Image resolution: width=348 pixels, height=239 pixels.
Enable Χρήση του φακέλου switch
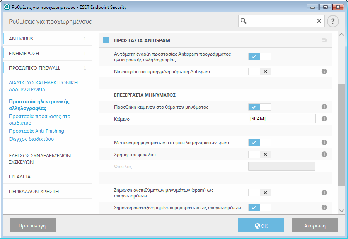tap(260, 155)
